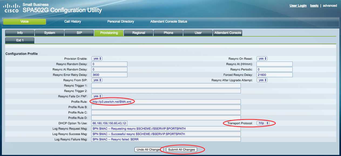Change the Transport Protocol dropdown
This screenshot has width=341, height=156.
click(263, 123)
